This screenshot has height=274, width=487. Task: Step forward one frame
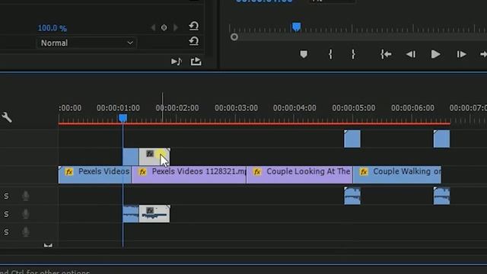[461, 54]
